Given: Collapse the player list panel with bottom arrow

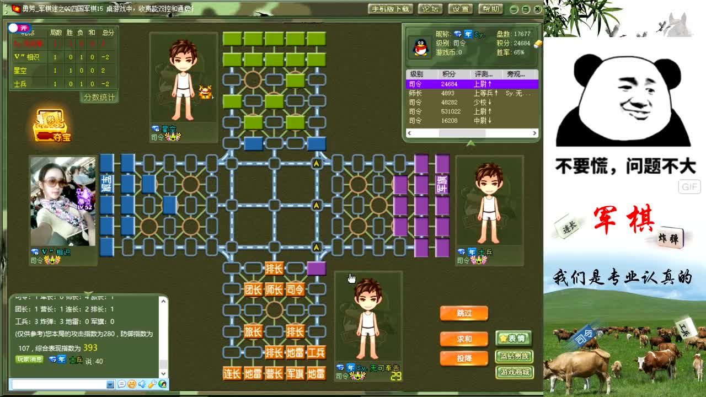Looking at the screenshot, I should pyautogui.click(x=470, y=143).
